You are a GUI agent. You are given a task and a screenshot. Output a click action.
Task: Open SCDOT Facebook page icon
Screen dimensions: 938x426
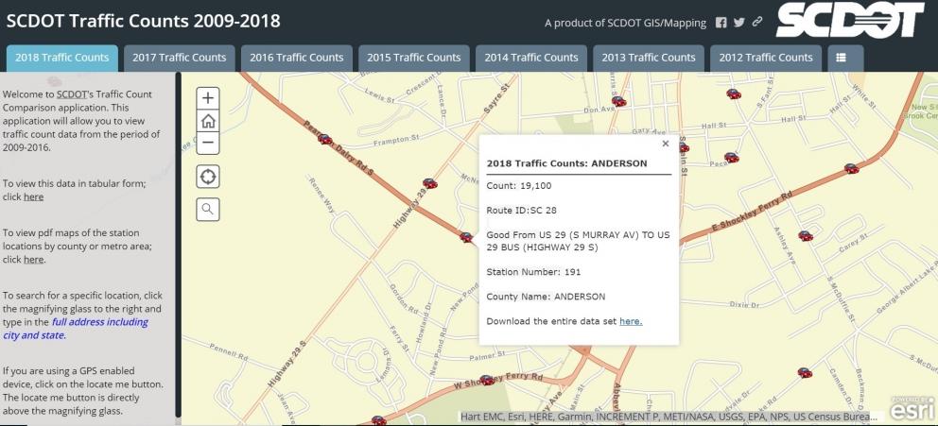[x=721, y=22]
